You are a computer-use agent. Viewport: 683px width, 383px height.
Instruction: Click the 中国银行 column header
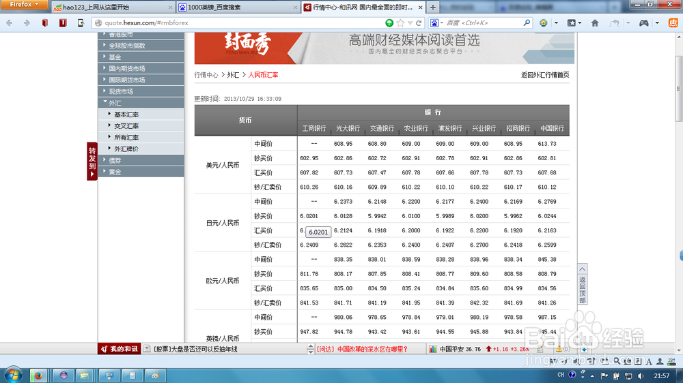[x=552, y=128]
